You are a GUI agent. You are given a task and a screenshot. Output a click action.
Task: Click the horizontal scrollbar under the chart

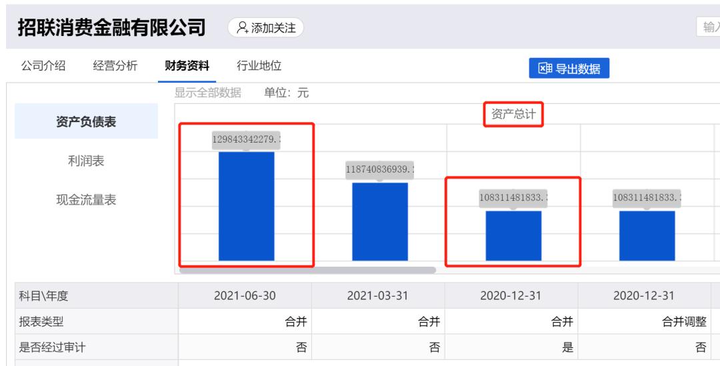(x=307, y=270)
